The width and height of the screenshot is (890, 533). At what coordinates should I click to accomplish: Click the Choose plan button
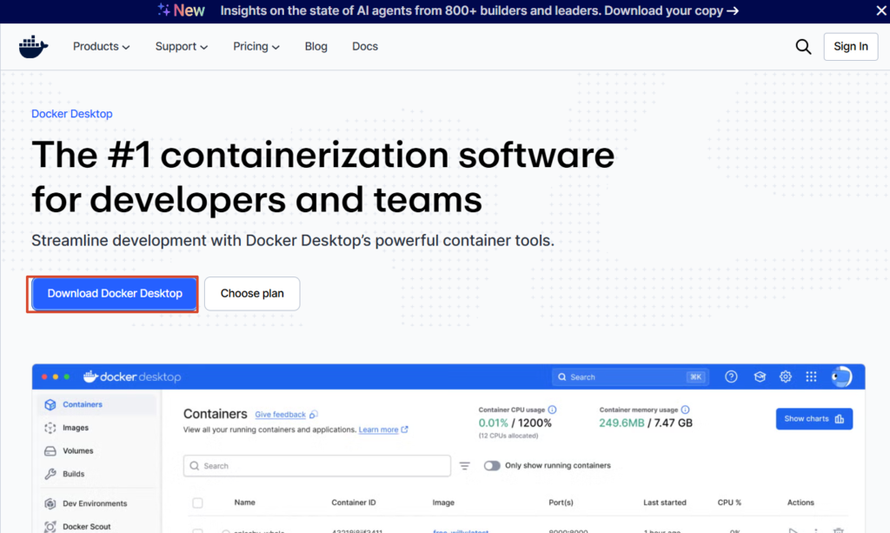tap(252, 294)
